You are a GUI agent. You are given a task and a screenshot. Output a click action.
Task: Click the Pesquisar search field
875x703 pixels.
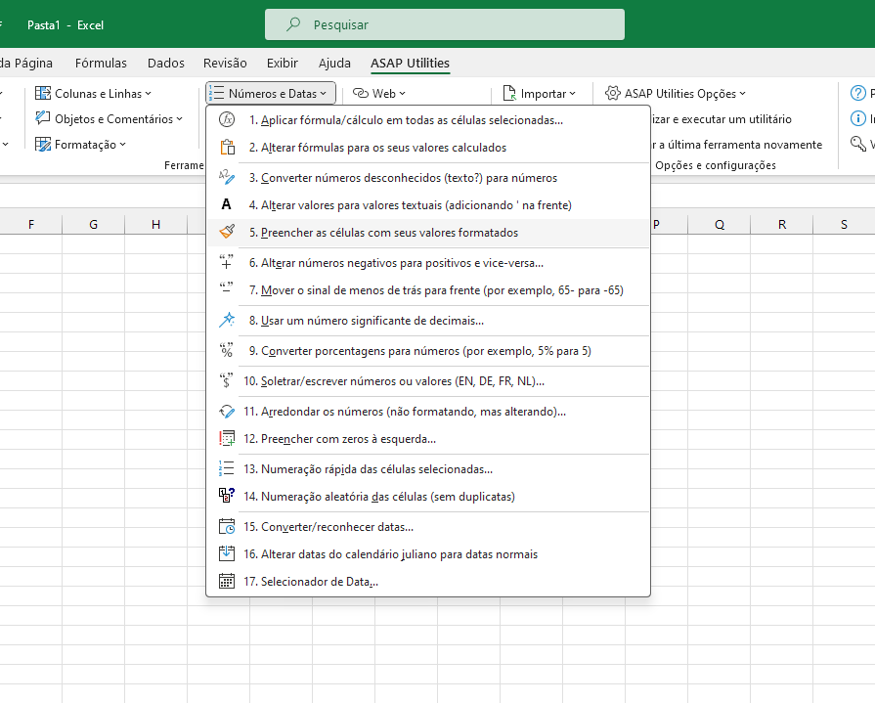[445, 24]
